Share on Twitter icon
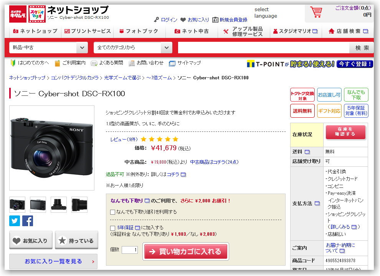 (15, 220)
